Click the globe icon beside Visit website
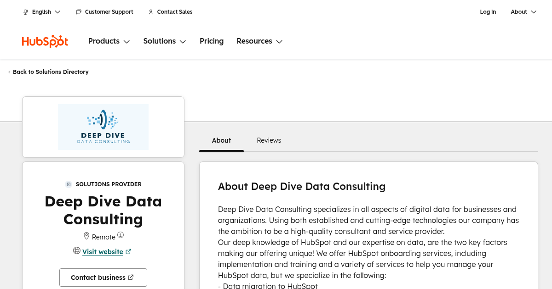The width and height of the screenshot is (552, 289). point(77,250)
